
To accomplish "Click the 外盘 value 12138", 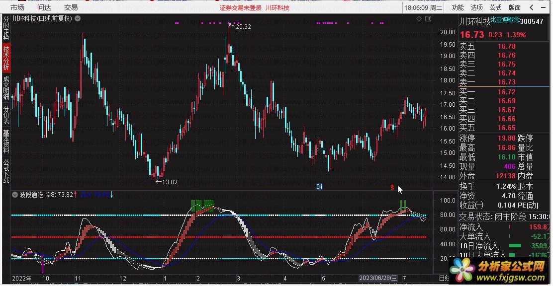I will pyautogui.click(x=506, y=176).
